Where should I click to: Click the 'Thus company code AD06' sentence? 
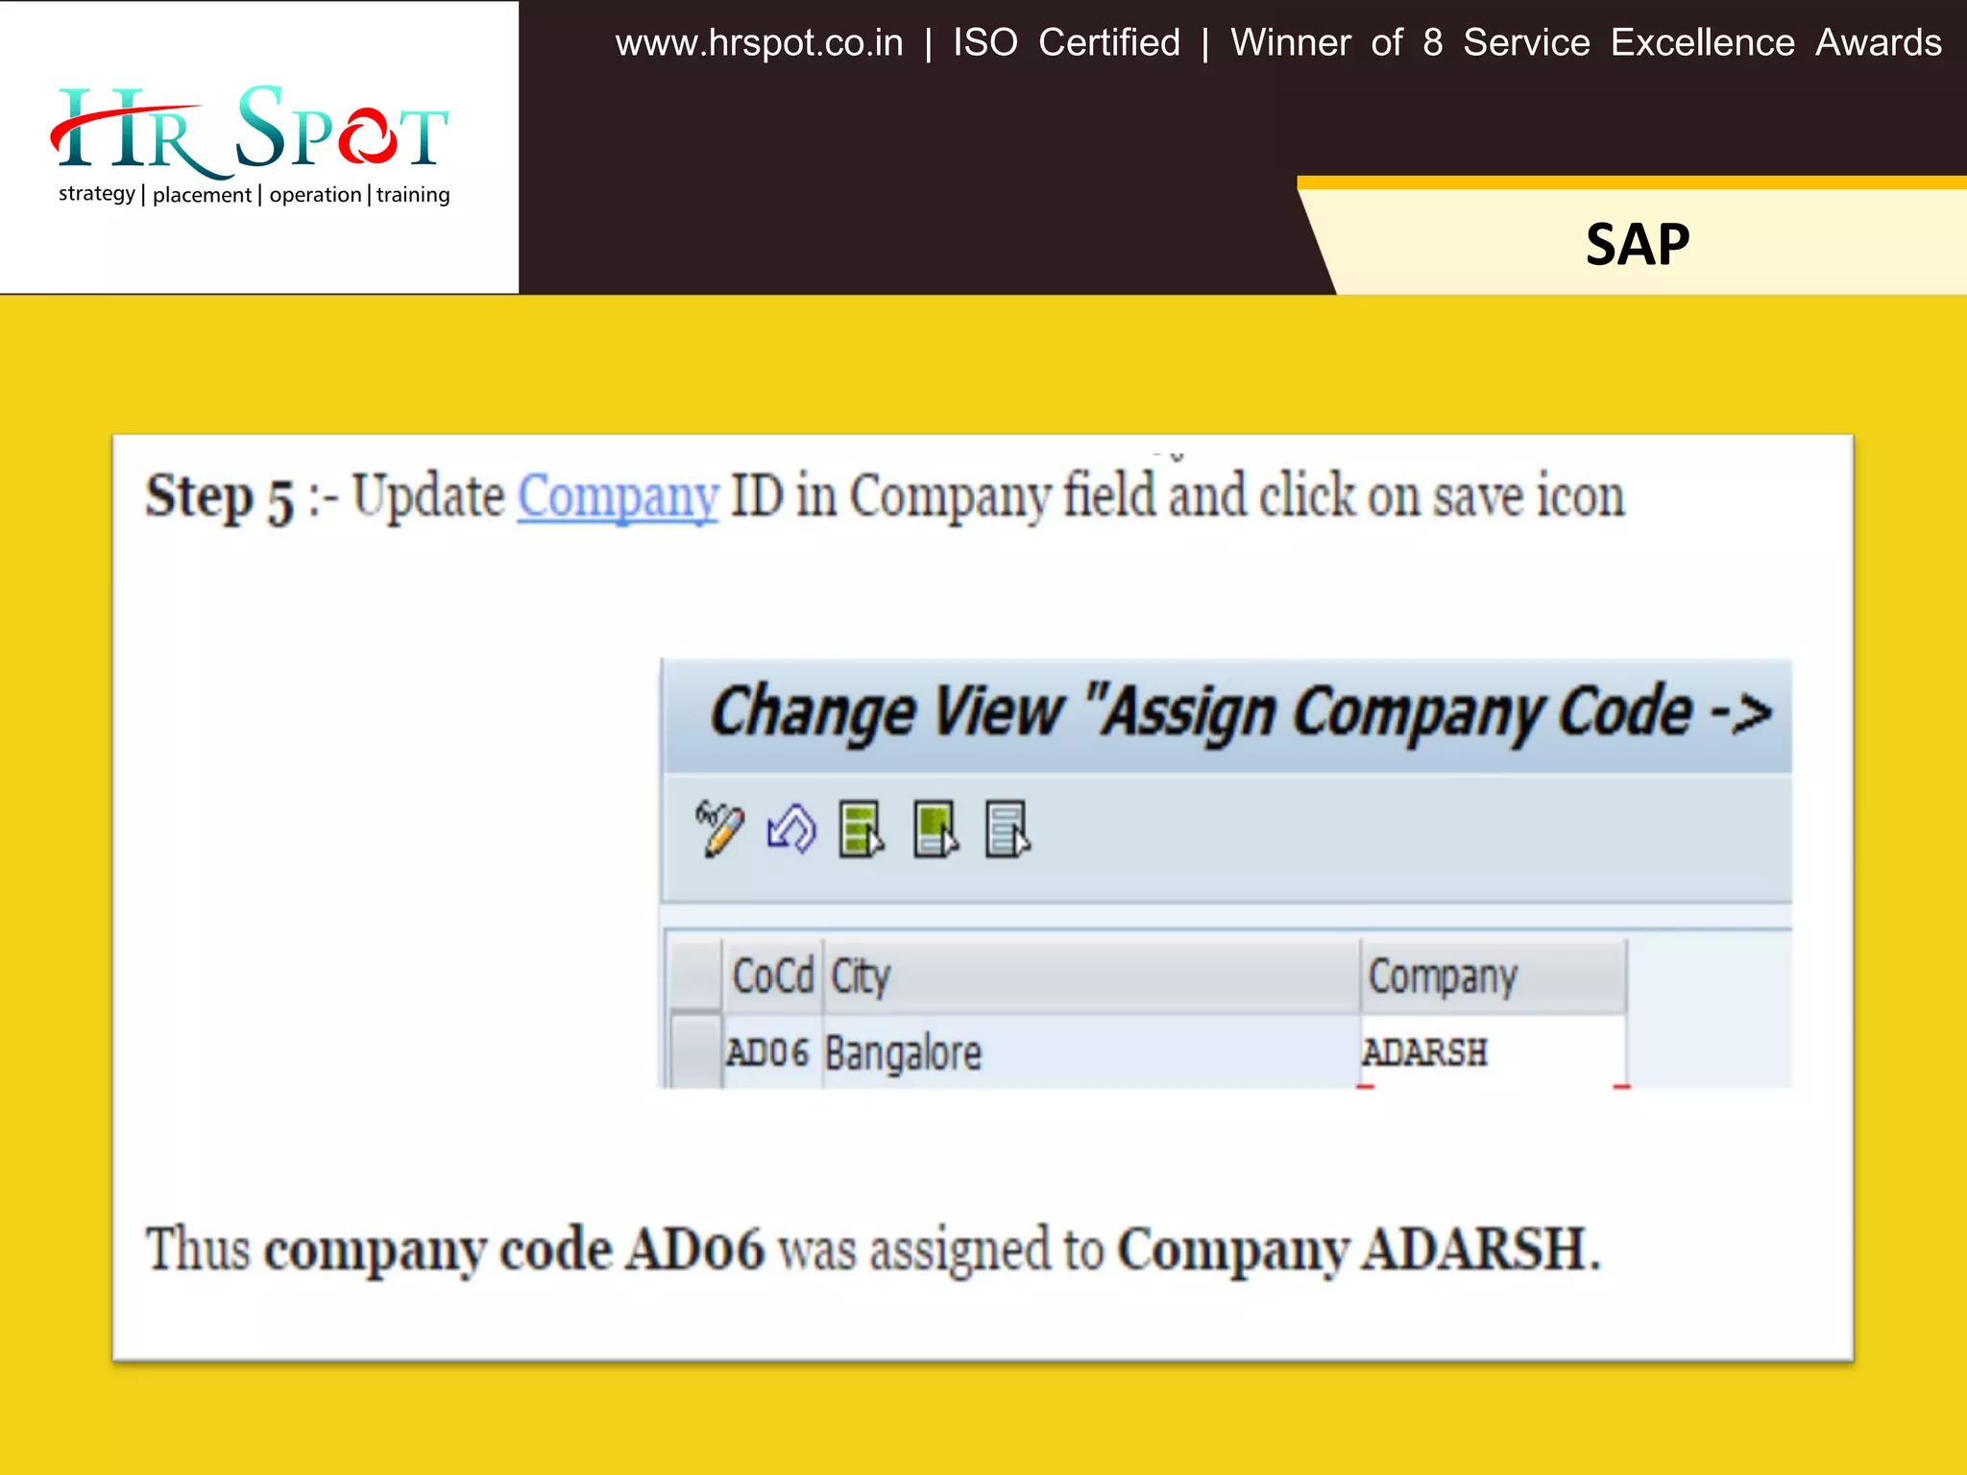click(873, 1250)
